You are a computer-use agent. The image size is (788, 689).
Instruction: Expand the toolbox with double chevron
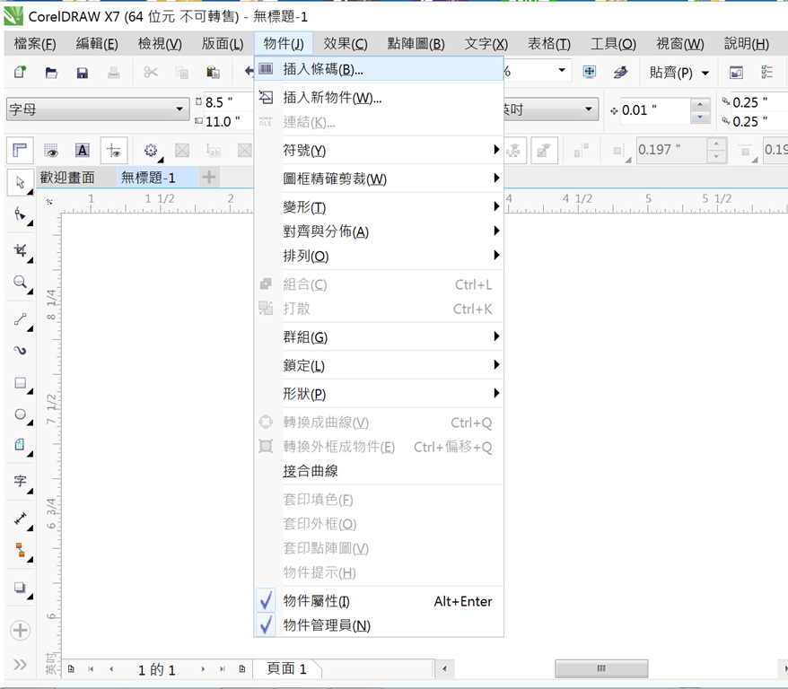coord(20,665)
